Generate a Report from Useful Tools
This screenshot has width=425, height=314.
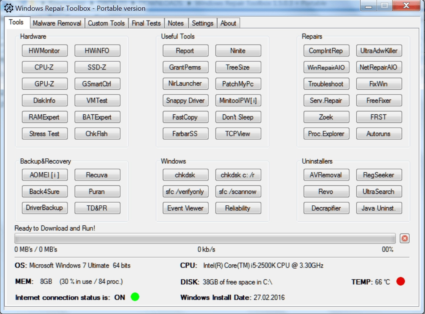point(186,51)
